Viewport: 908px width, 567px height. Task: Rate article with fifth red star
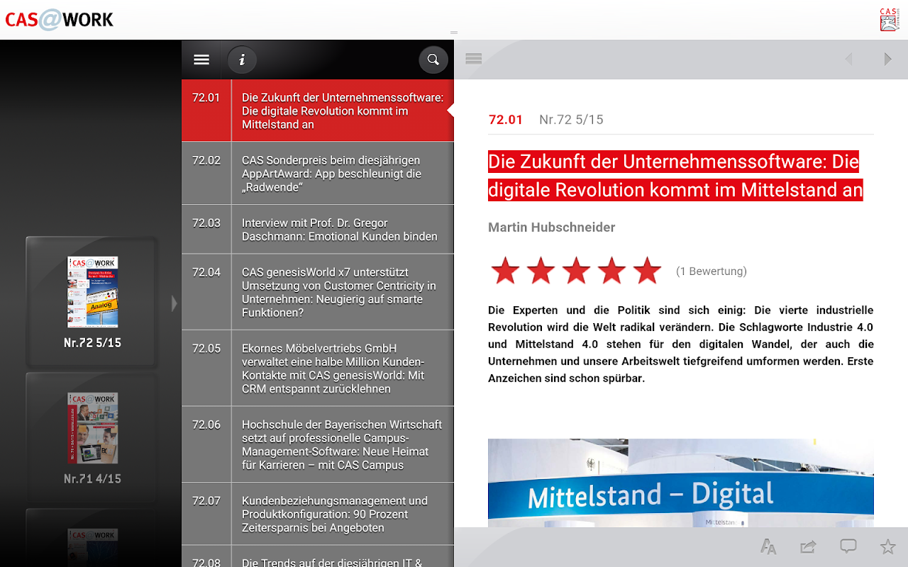(647, 271)
